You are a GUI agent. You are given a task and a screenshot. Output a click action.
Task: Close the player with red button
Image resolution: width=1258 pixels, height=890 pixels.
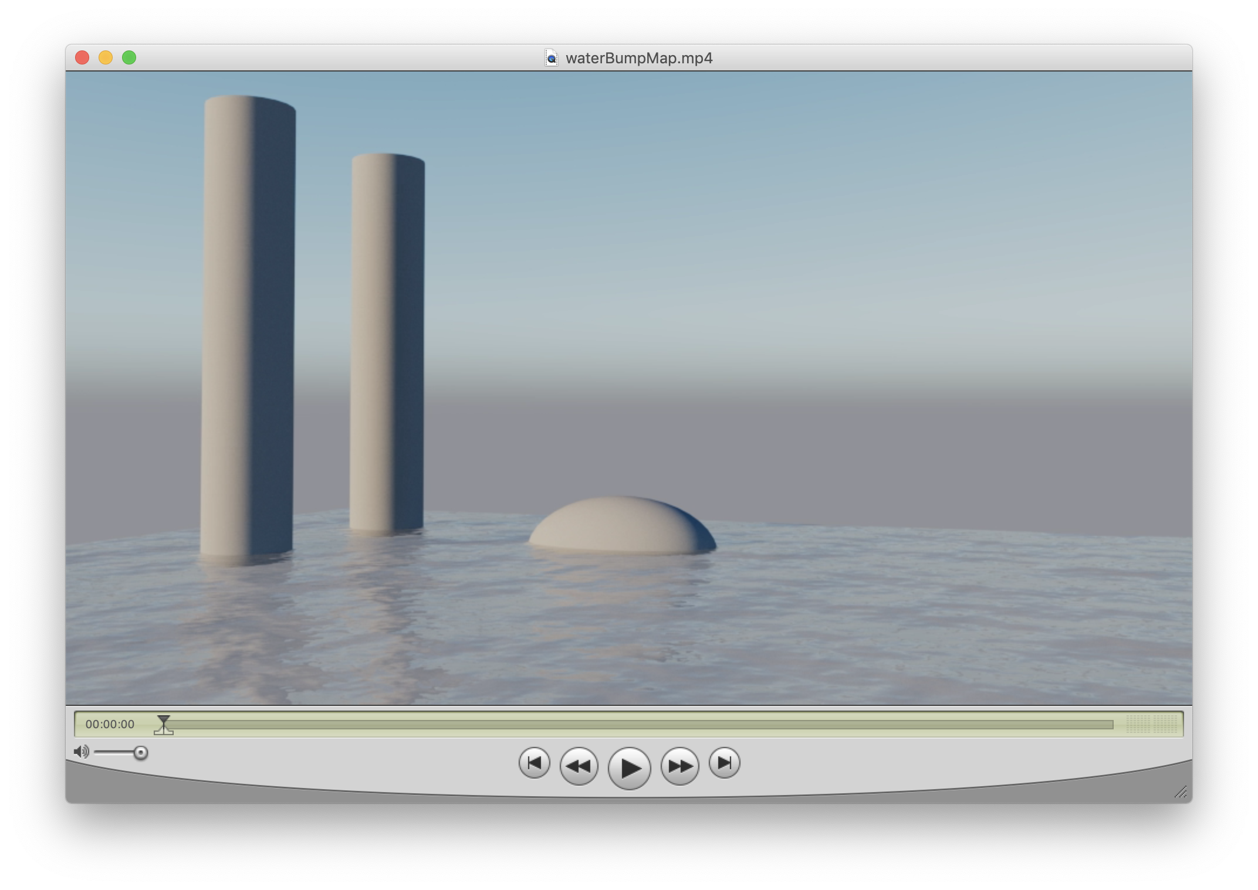tap(82, 57)
